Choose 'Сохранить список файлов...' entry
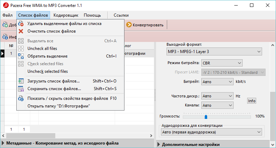 (71, 89)
